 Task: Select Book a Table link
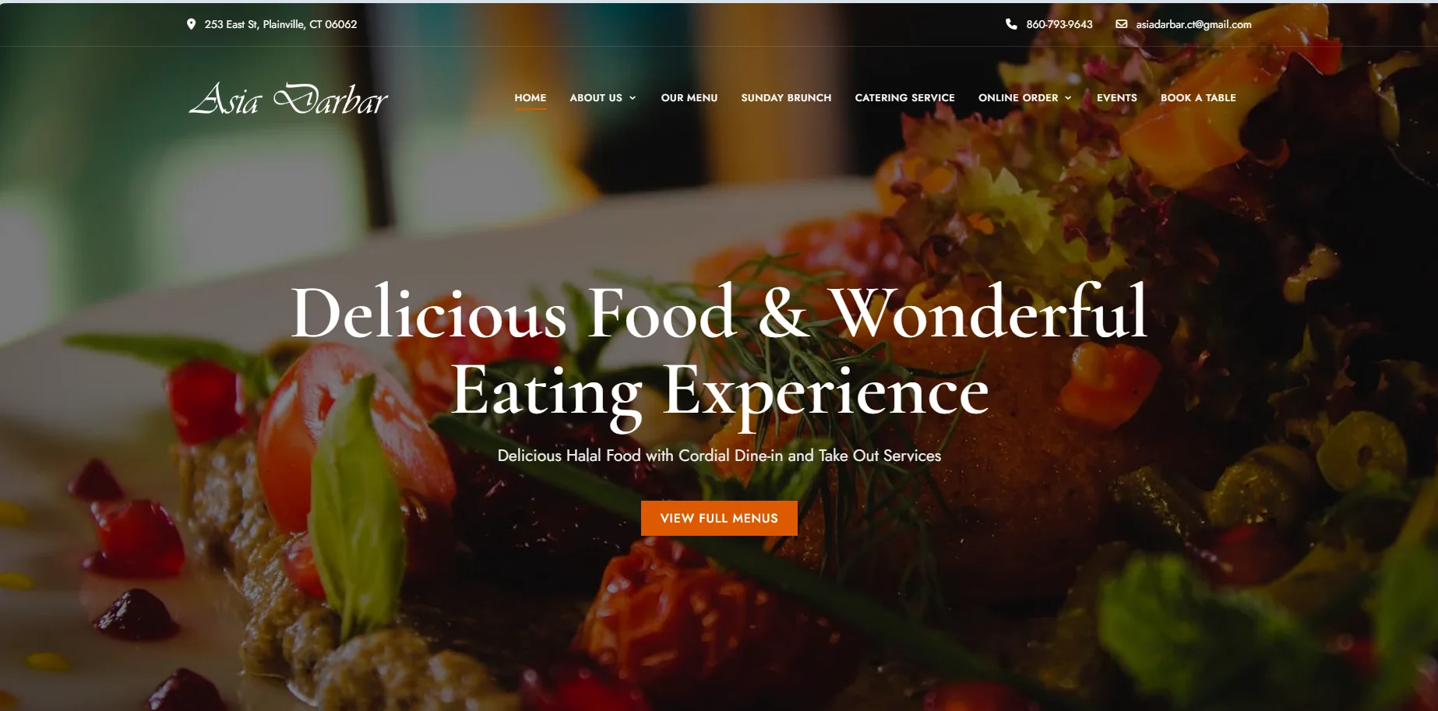pos(1198,97)
